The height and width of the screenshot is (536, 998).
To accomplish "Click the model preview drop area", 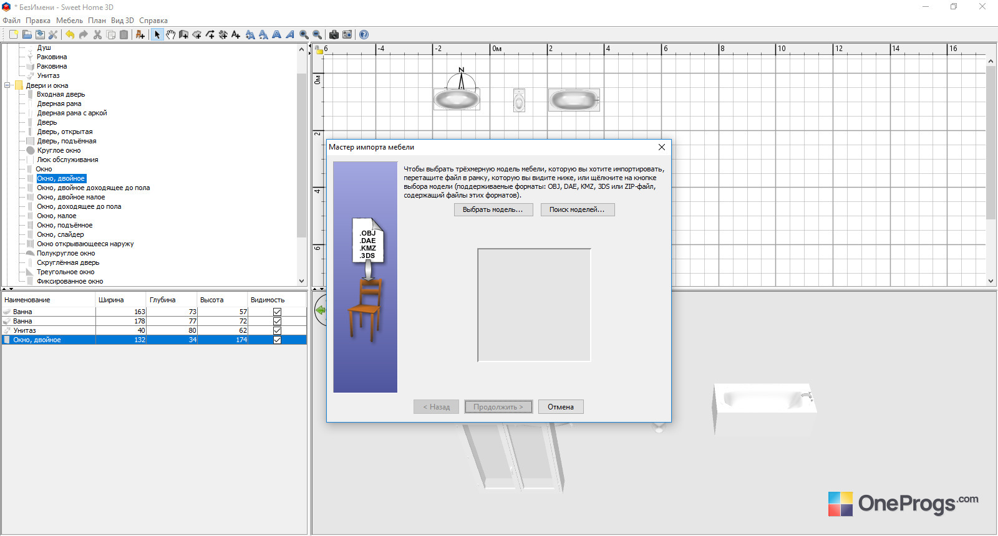I will tap(534, 305).
